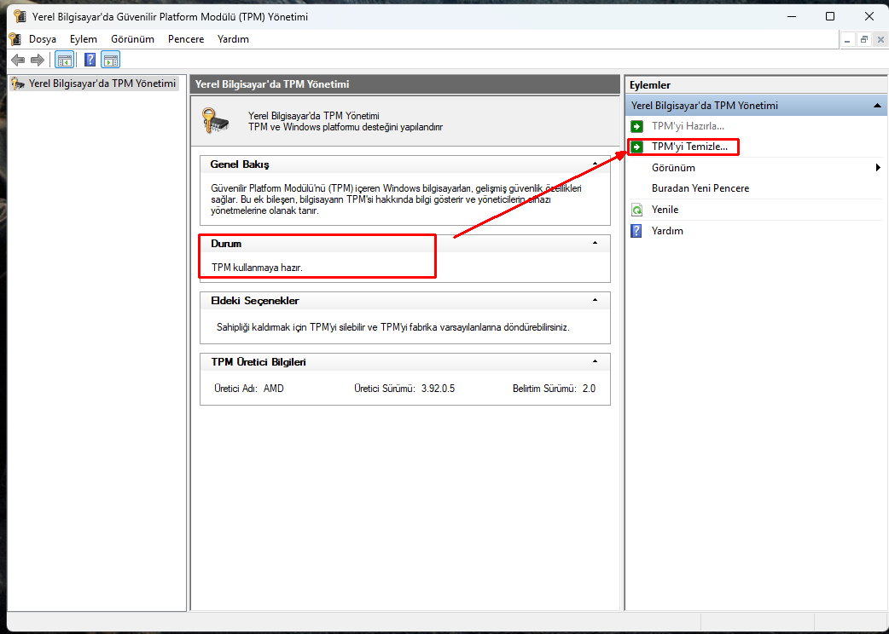Collapse the Genel Bakış section

pyautogui.click(x=595, y=164)
